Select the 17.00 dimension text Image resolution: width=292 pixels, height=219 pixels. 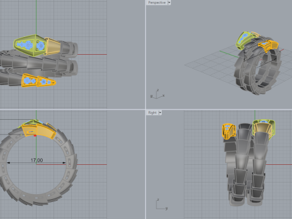[x=36, y=160]
